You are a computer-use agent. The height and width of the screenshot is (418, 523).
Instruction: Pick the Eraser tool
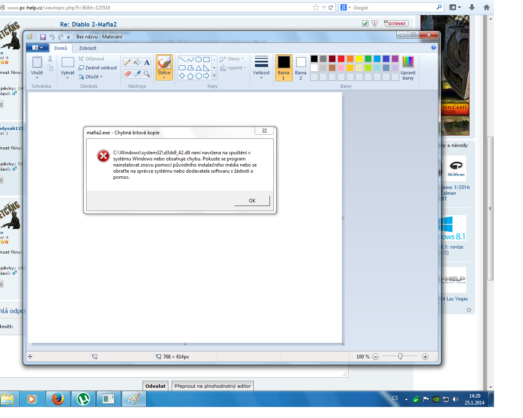click(x=127, y=74)
